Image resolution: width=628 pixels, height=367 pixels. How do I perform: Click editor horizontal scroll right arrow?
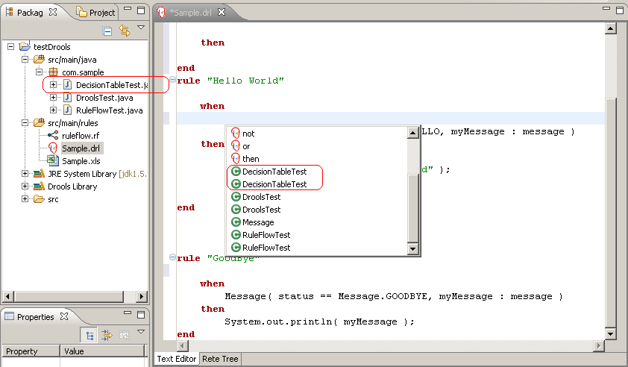pos(599,345)
